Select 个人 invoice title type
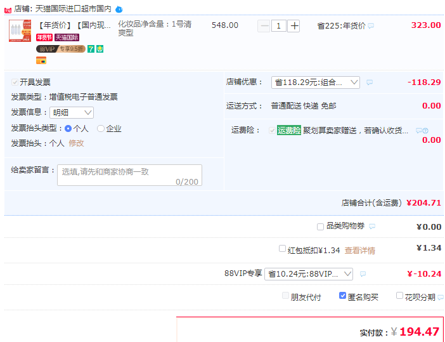Viewport: 445px width, 342px height. 68,129
